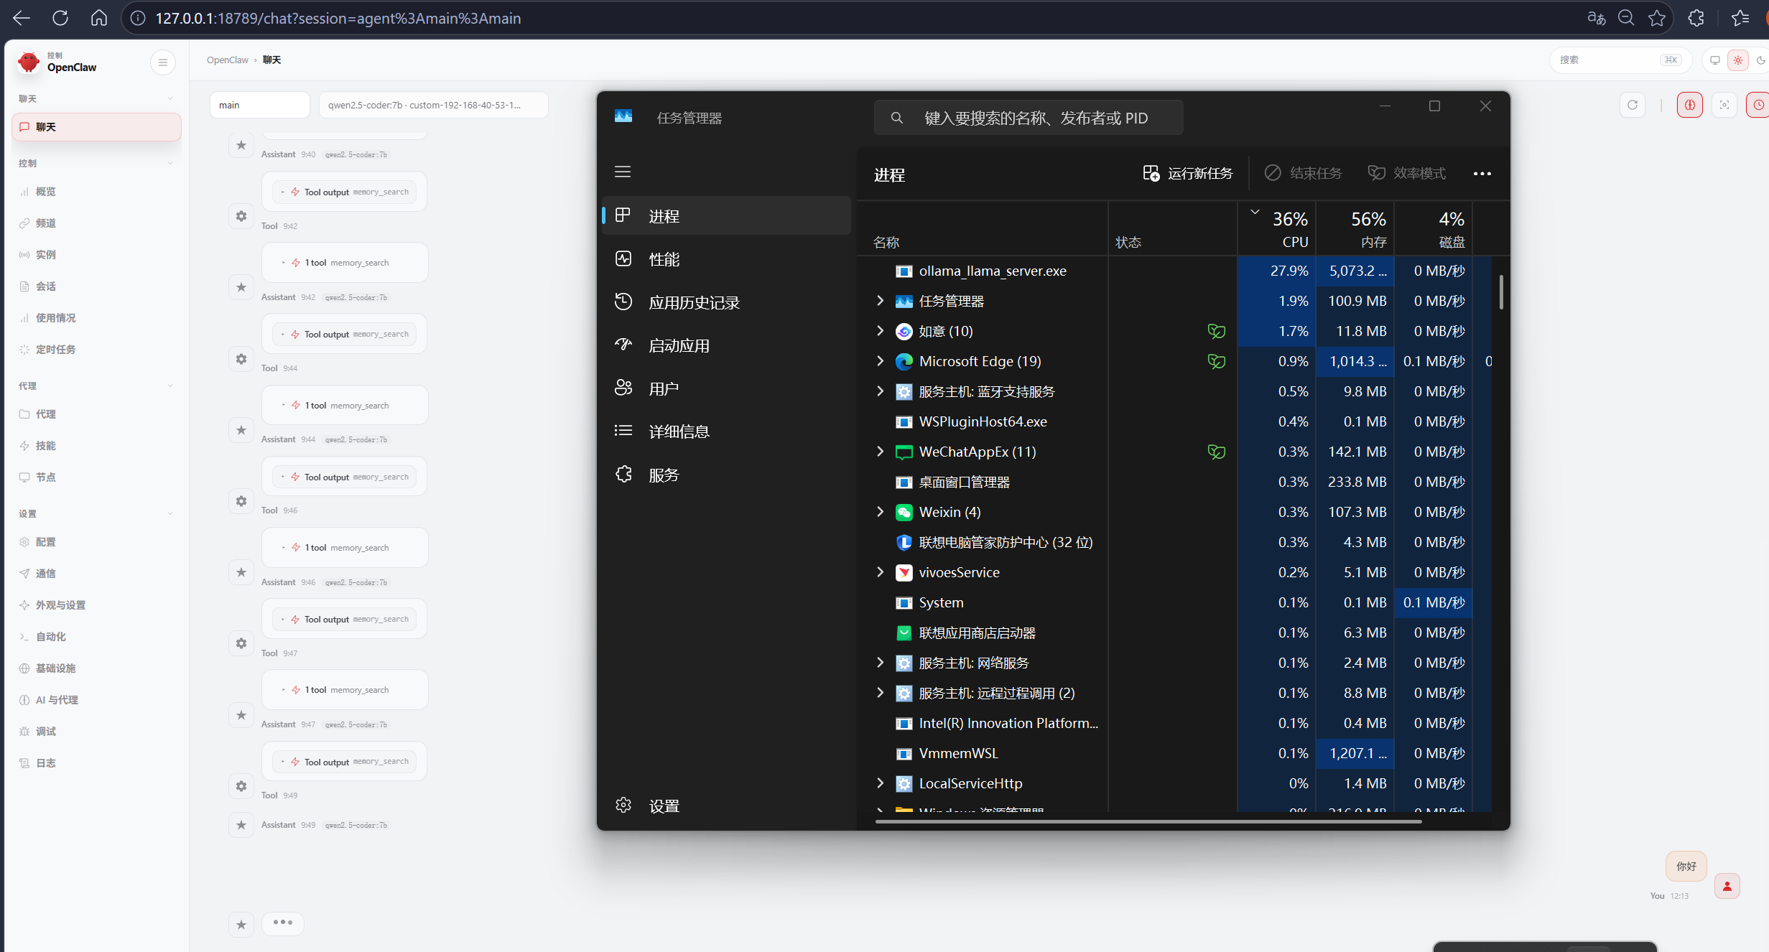Open Task Manager 设置 at sidebar bottom

point(726,806)
